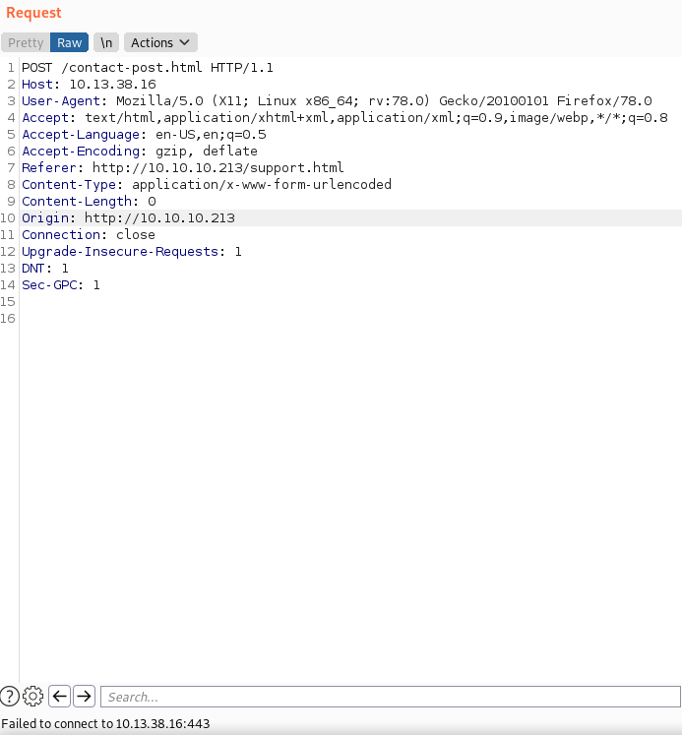Viewport: 682px width, 735px height.
Task: Open search settings gear icon
Action: pos(32,696)
